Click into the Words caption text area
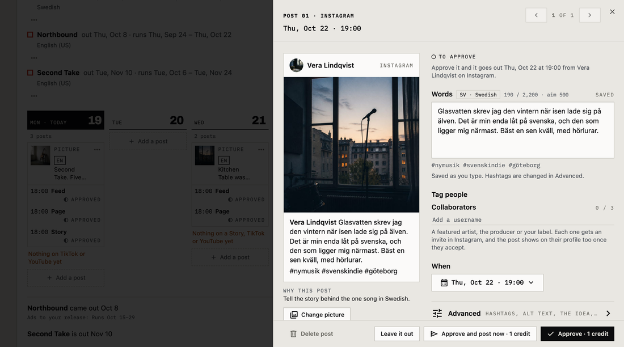This screenshot has height=347, width=624. click(x=522, y=130)
